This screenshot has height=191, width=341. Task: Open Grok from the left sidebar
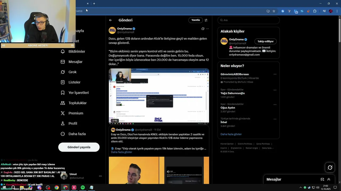tap(69, 72)
